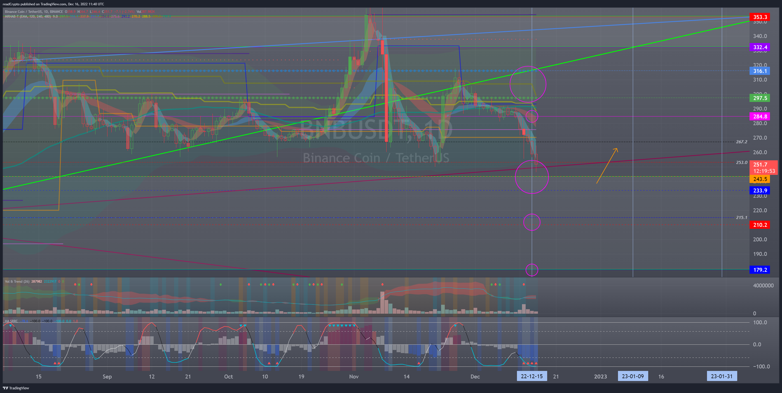Click the 190.0 tick on price scale

[x=760, y=254]
